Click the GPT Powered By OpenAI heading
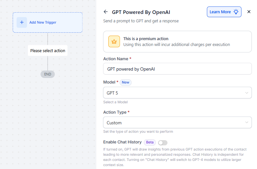This screenshot has width=257, height=169. tap(141, 12)
